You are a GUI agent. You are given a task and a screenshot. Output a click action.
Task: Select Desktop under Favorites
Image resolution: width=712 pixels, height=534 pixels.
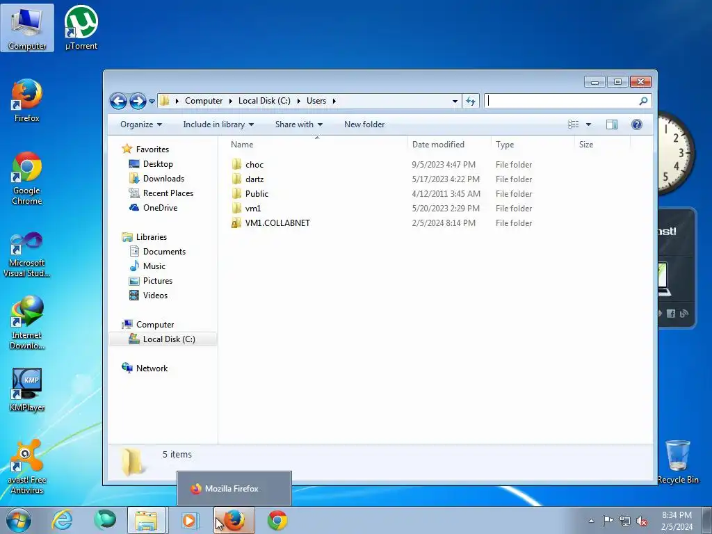[x=158, y=164]
